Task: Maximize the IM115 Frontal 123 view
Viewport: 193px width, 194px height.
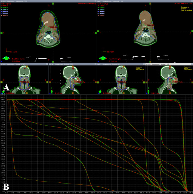Action: (144, 64)
